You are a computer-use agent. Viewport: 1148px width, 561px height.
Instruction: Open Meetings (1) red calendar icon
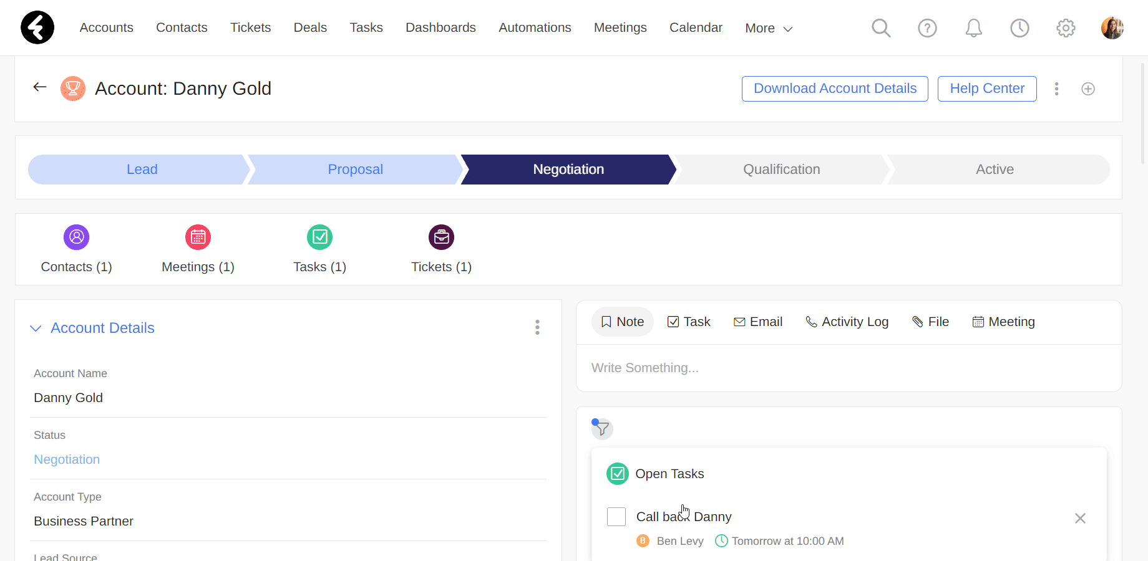pos(198,237)
